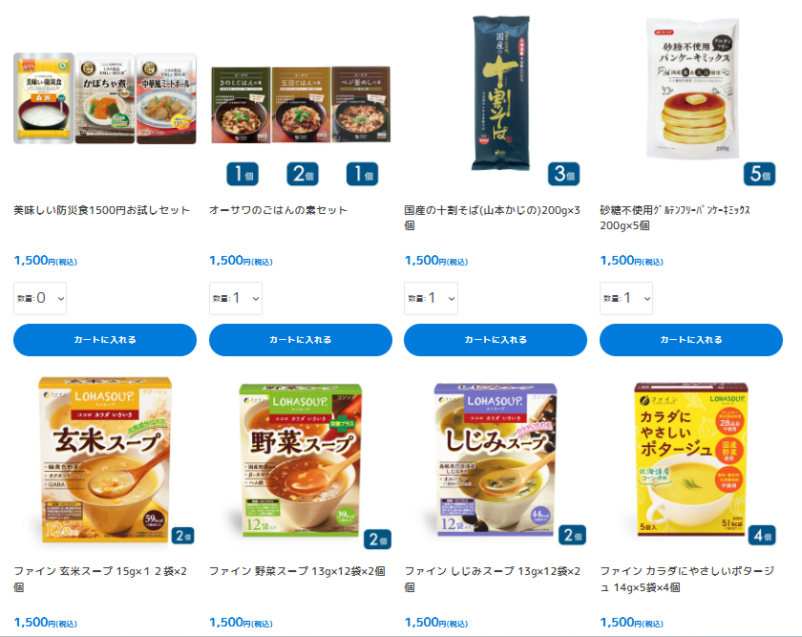Screen dimensions: 802x637
Task: Open quantity dropdown for 美味しい防災食 set
Action: tap(40, 298)
